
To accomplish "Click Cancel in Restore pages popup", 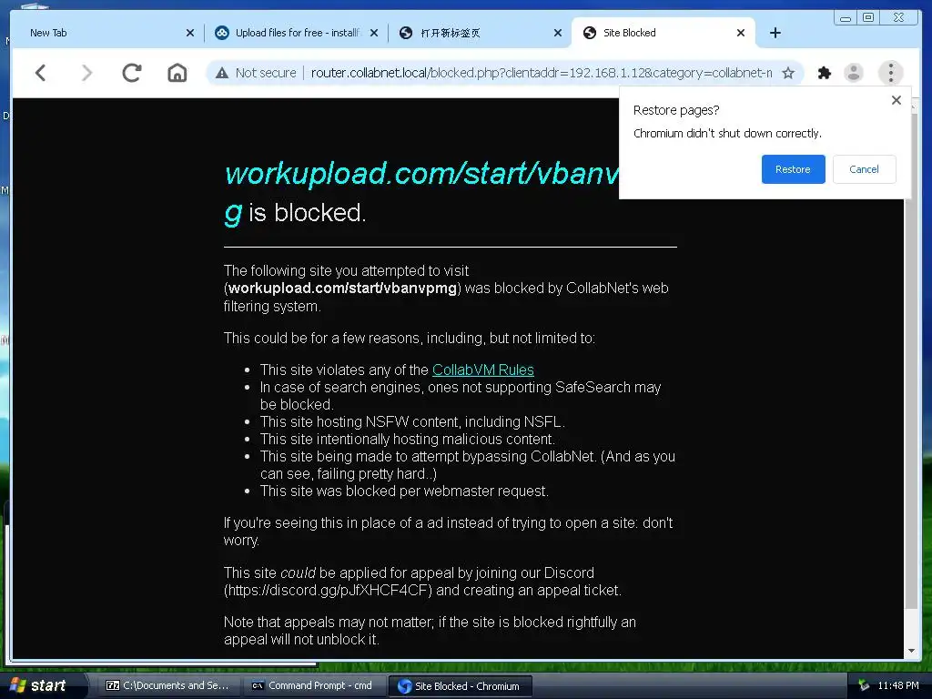I will tap(864, 169).
